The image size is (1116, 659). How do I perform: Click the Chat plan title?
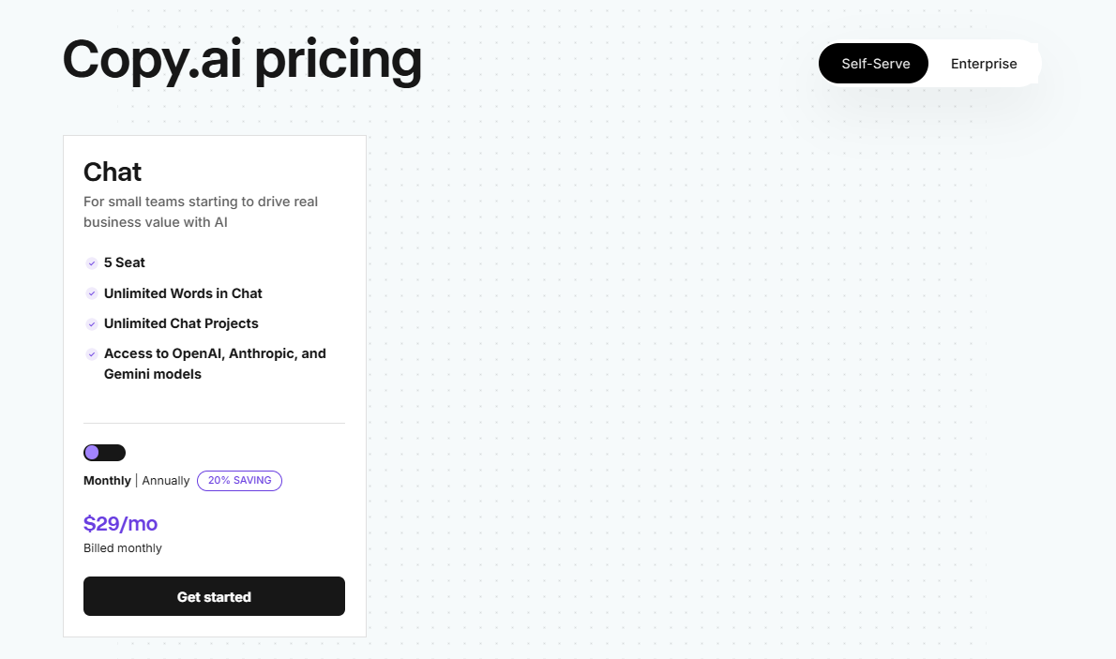tap(113, 172)
